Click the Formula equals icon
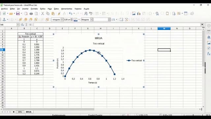211x119 pixels. pos(30,25)
